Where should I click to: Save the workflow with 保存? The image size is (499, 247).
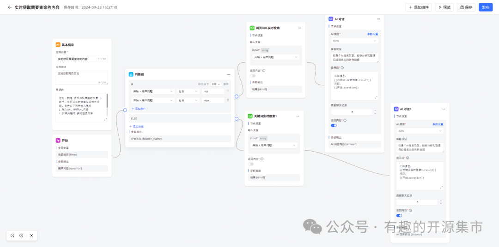point(466,7)
